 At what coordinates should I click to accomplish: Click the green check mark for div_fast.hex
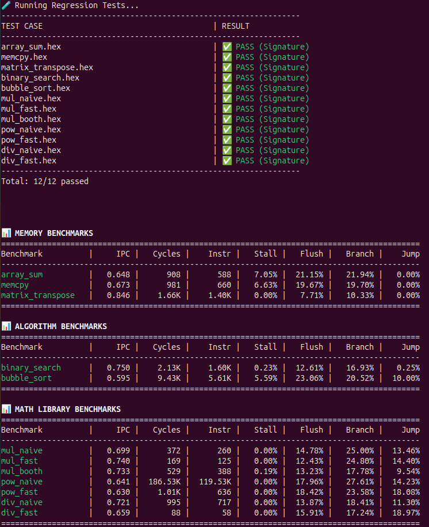pyautogui.click(x=227, y=161)
